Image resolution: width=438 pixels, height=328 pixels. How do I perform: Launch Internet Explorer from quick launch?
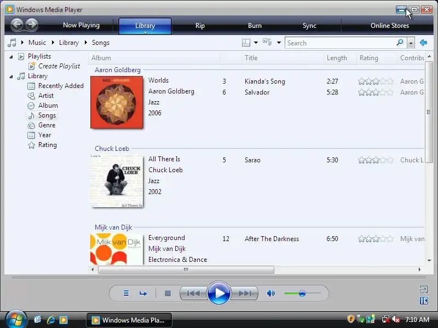tap(50, 320)
